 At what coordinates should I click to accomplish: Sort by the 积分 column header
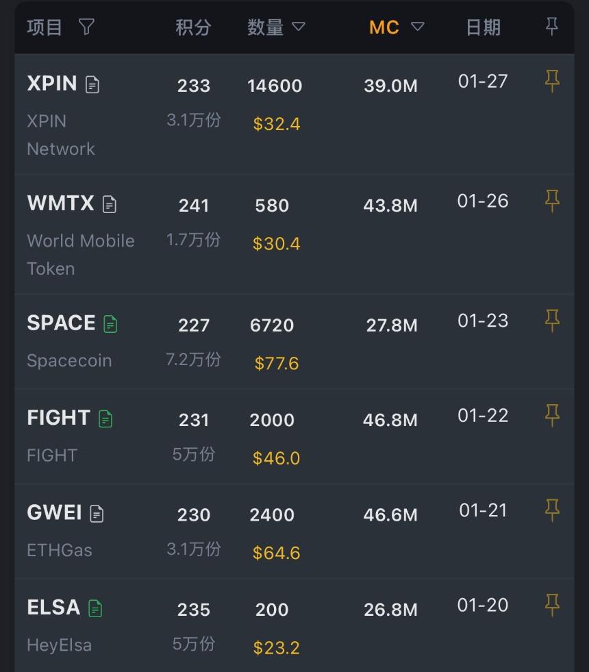(x=193, y=27)
